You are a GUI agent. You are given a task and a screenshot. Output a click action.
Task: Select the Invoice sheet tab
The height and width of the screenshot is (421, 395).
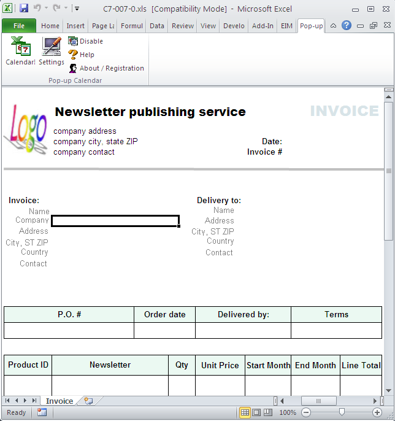(59, 401)
